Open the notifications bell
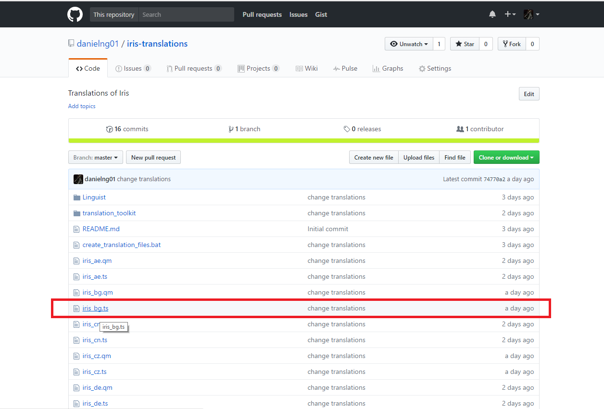This screenshot has height=409, width=604. point(492,14)
